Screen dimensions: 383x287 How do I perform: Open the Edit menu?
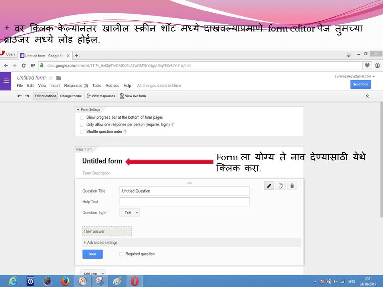pyautogui.click(x=30, y=86)
